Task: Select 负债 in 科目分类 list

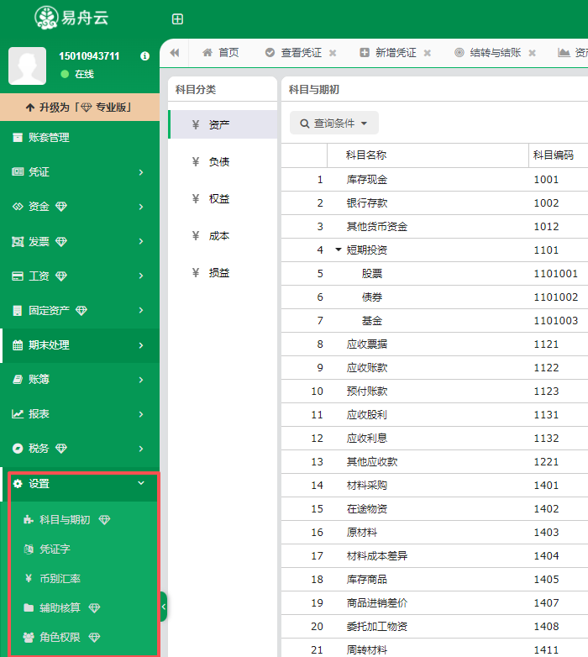Action: click(x=219, y=161)
